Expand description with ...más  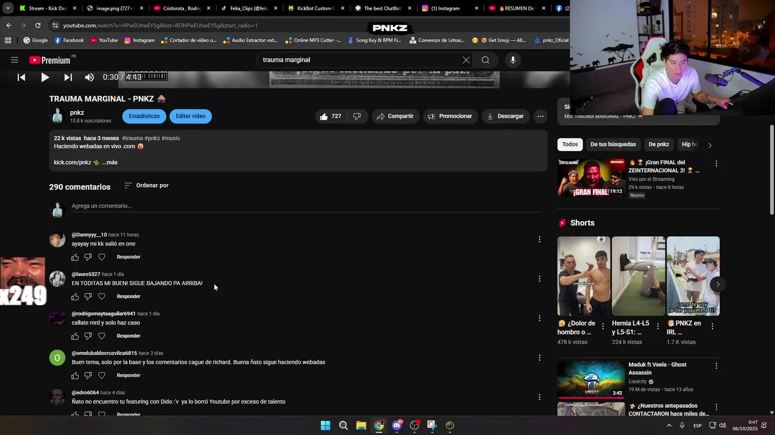[x=110, y=163]
